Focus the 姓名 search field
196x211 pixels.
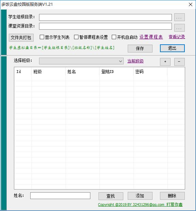point(60,196)
